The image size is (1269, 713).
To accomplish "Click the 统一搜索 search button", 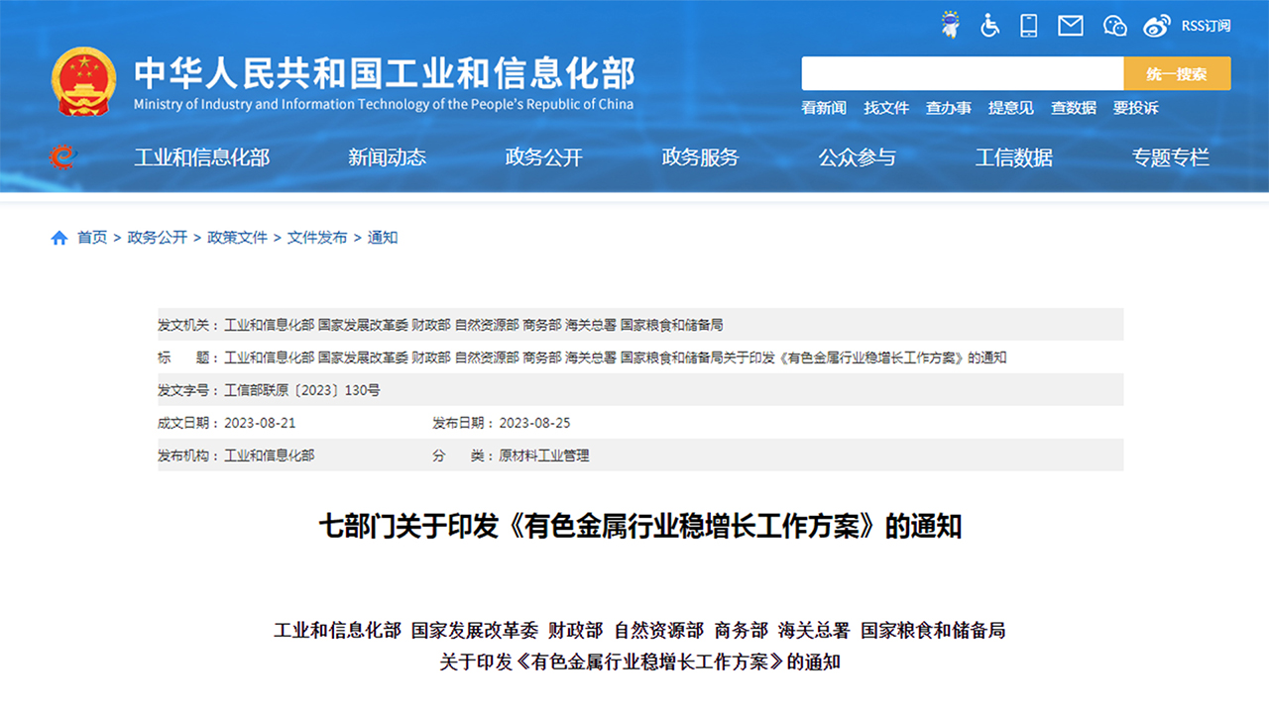I will pyautogui.click(x=1177, y=73).
